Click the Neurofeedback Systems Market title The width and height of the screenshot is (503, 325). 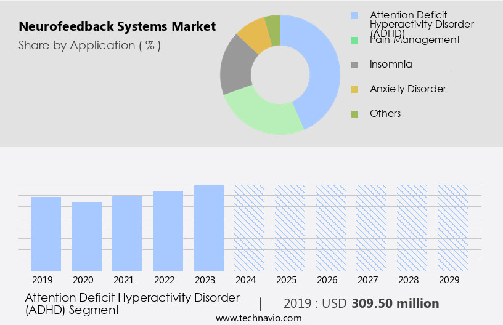[117, 26]
